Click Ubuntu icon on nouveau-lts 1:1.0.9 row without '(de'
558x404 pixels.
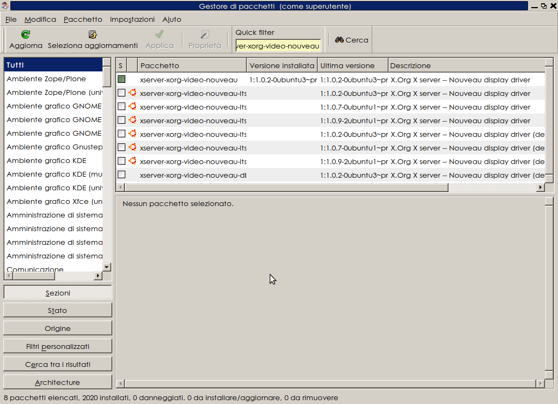coord(132,120)
